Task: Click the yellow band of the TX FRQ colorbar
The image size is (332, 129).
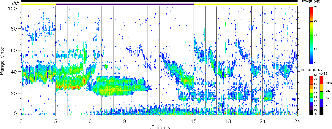Action: 311,91
